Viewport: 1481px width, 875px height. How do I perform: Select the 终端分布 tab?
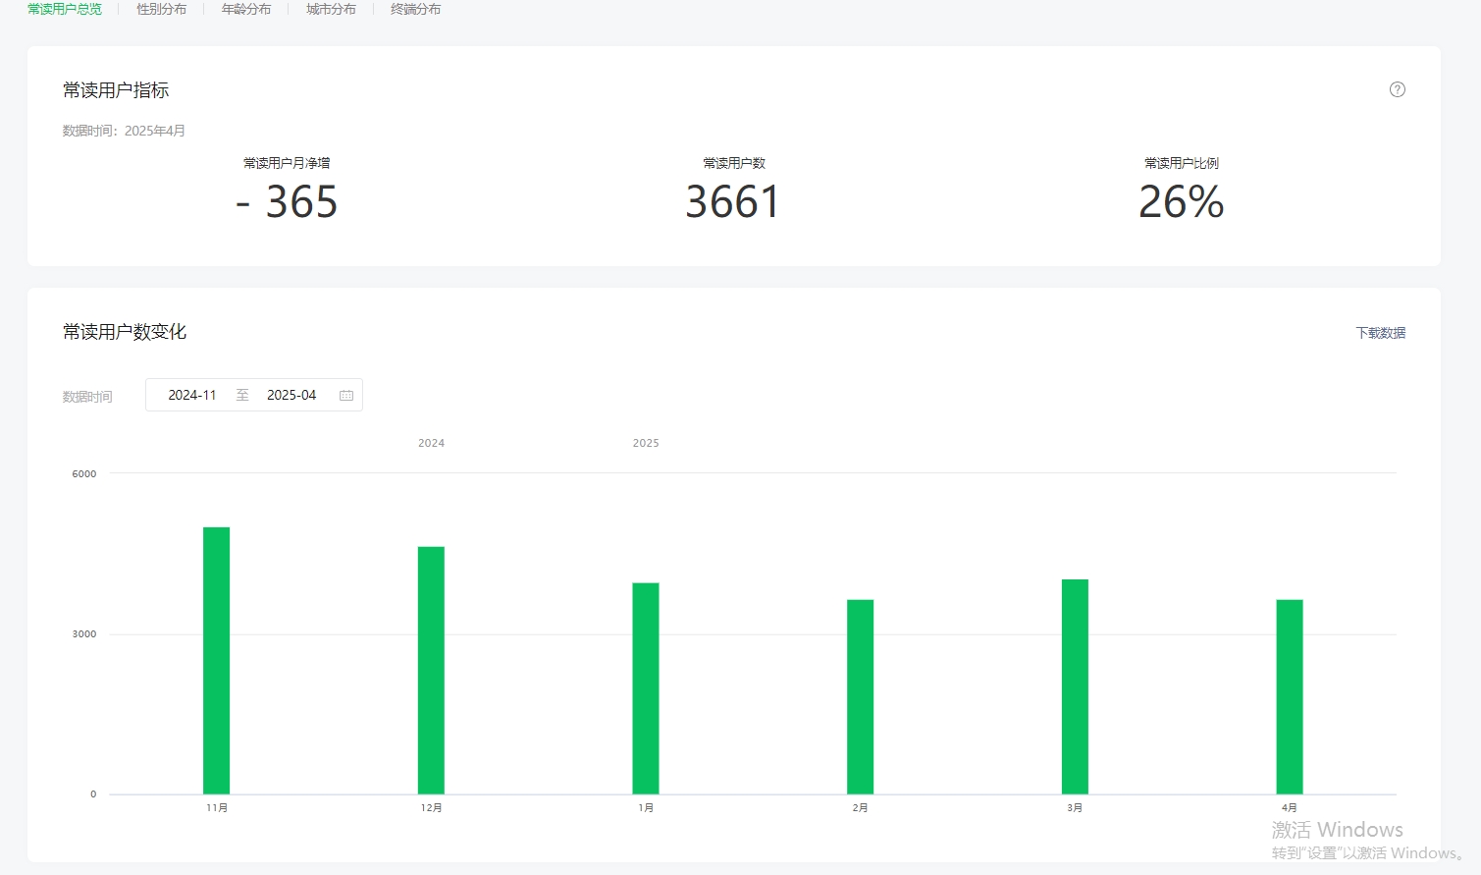tap(415, 9)
